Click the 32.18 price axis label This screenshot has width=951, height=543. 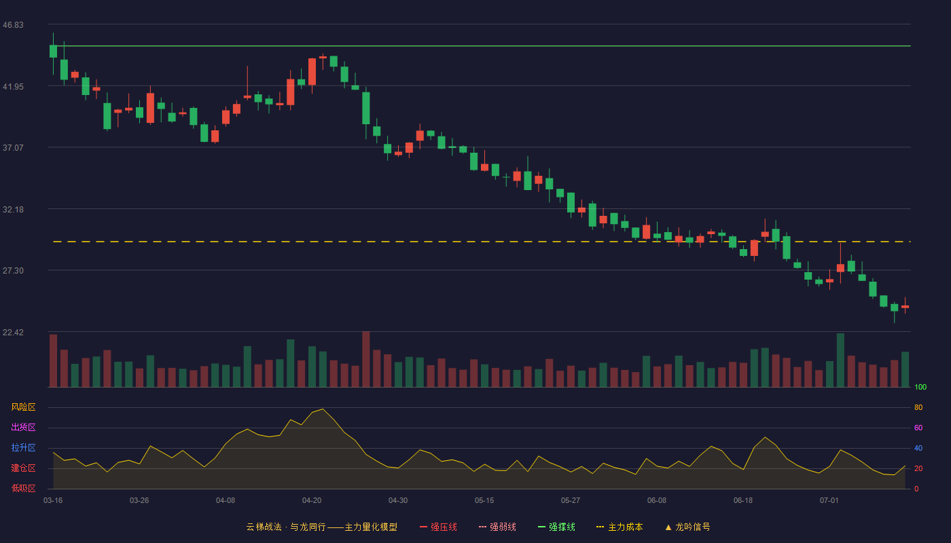pos(13,210)
